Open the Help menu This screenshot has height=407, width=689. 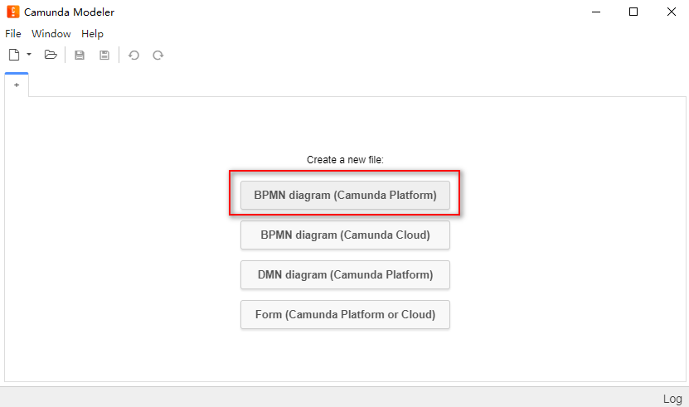coord(92,34)
